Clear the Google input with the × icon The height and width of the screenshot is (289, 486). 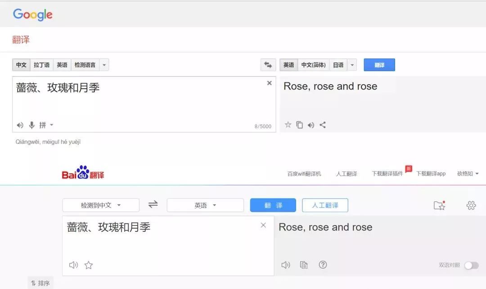[x=269, y=83]
